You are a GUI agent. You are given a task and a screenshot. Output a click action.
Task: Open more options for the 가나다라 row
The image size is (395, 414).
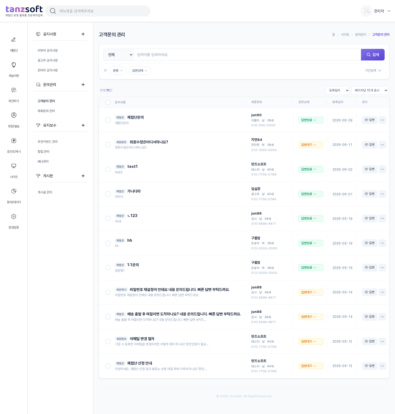382,194
